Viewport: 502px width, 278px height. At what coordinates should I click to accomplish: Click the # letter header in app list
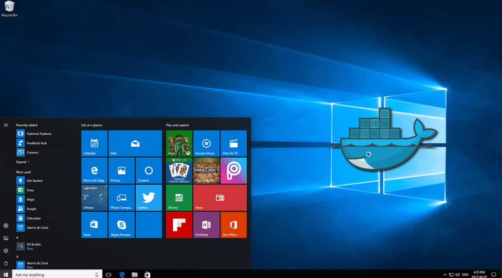pyautogui.click(x=17, y=237)
